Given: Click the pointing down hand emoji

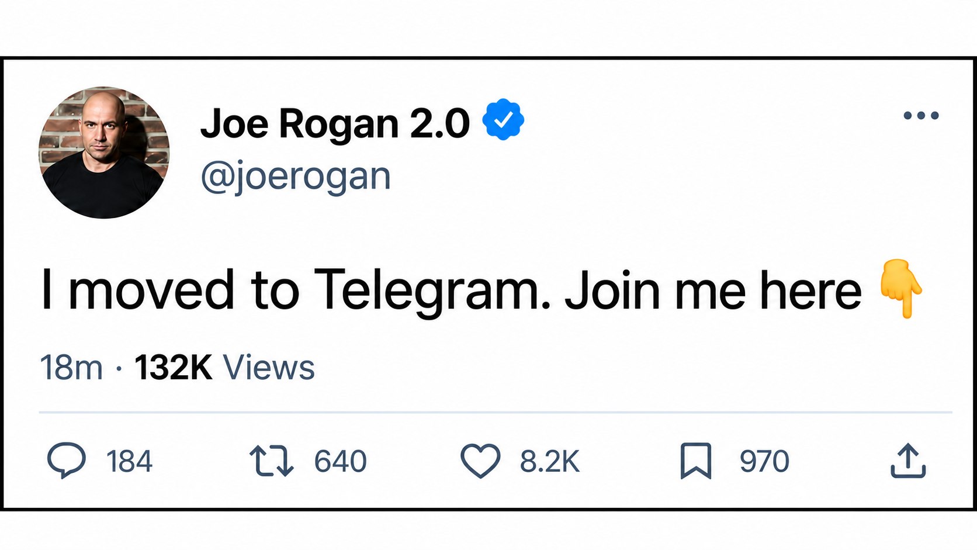Looking at the screenshot, I should coord(901,289).
